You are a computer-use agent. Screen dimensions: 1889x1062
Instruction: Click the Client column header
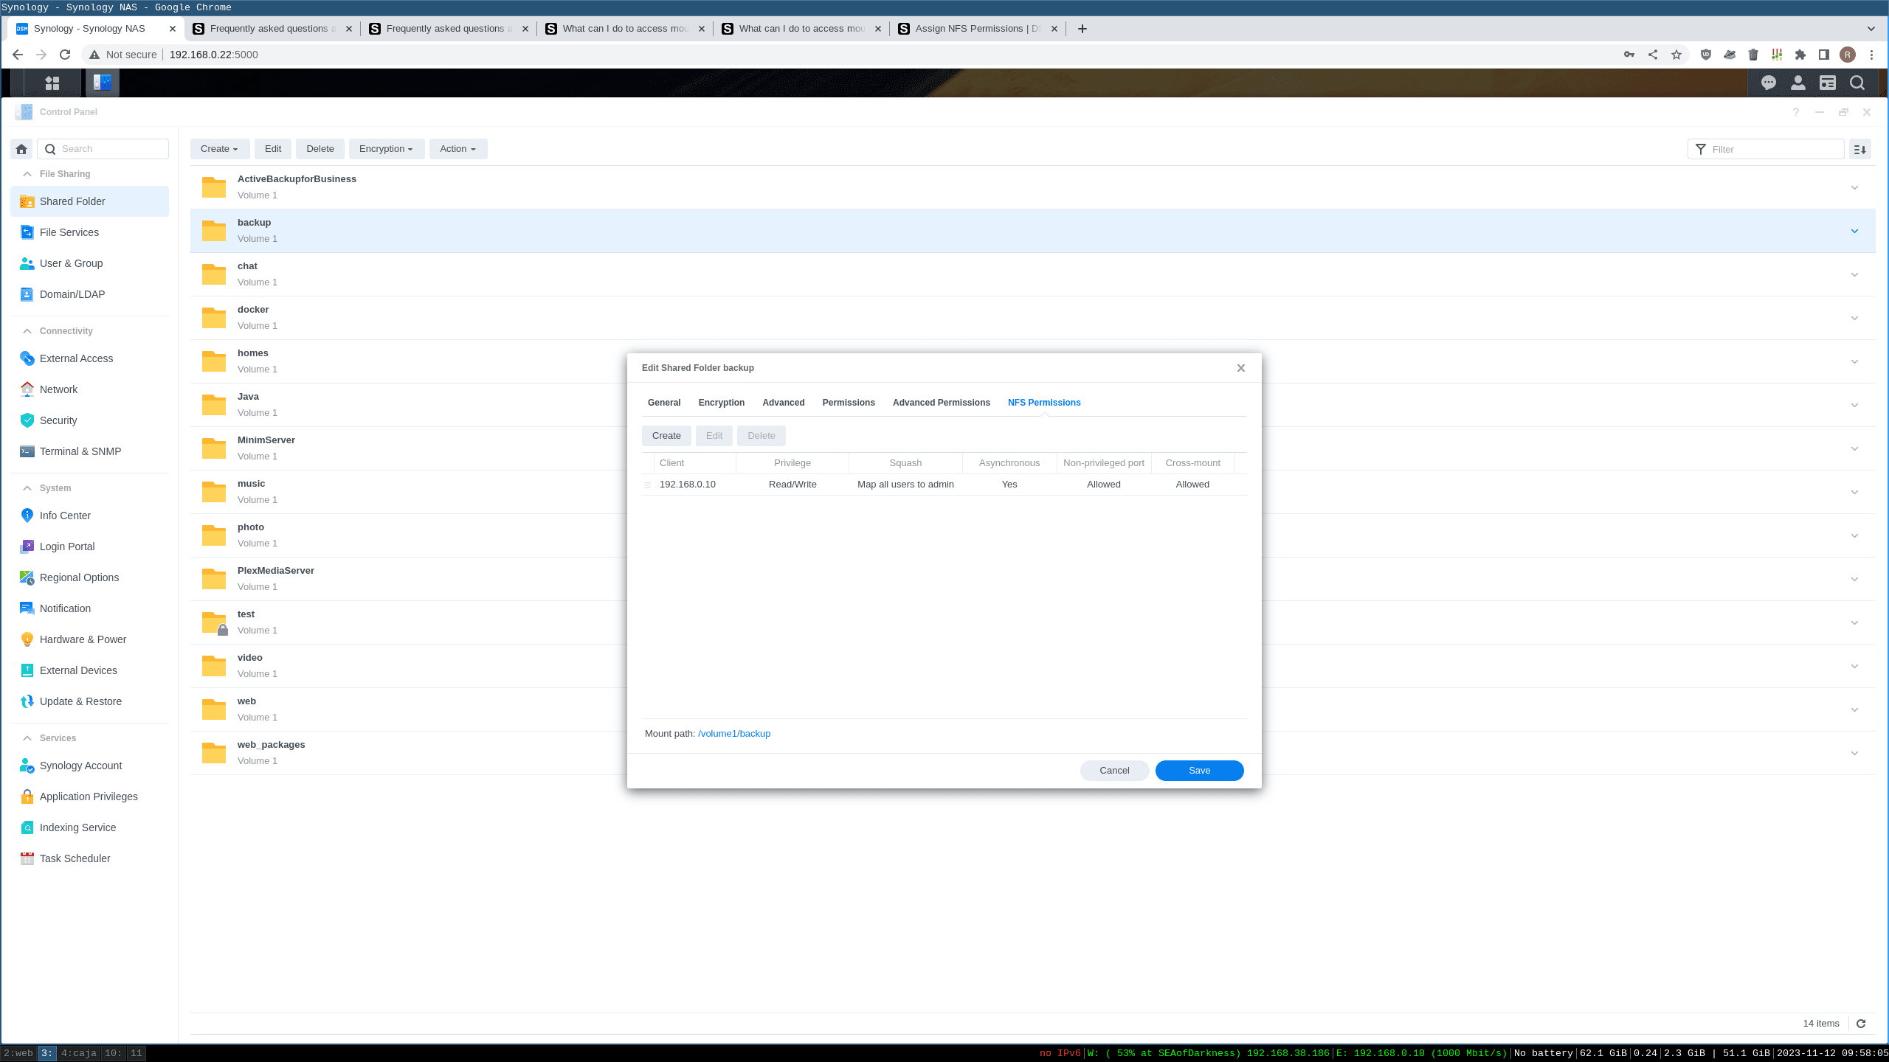point(694,463)
